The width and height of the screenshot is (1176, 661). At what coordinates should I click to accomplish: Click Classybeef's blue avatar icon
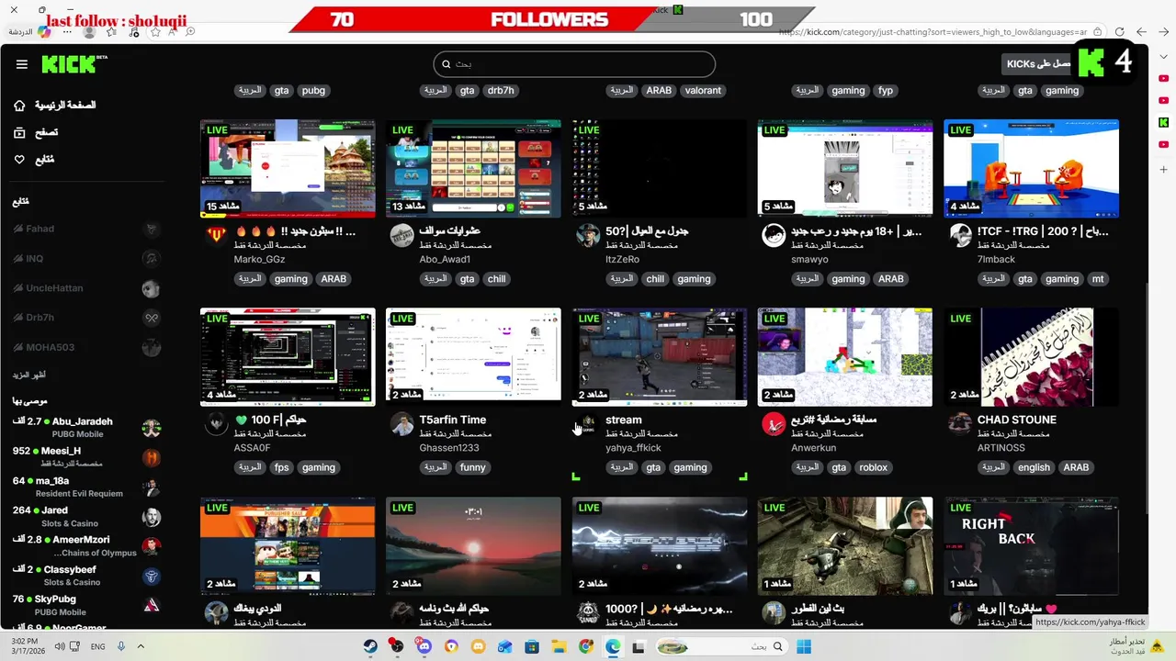[x=152, y=576]
